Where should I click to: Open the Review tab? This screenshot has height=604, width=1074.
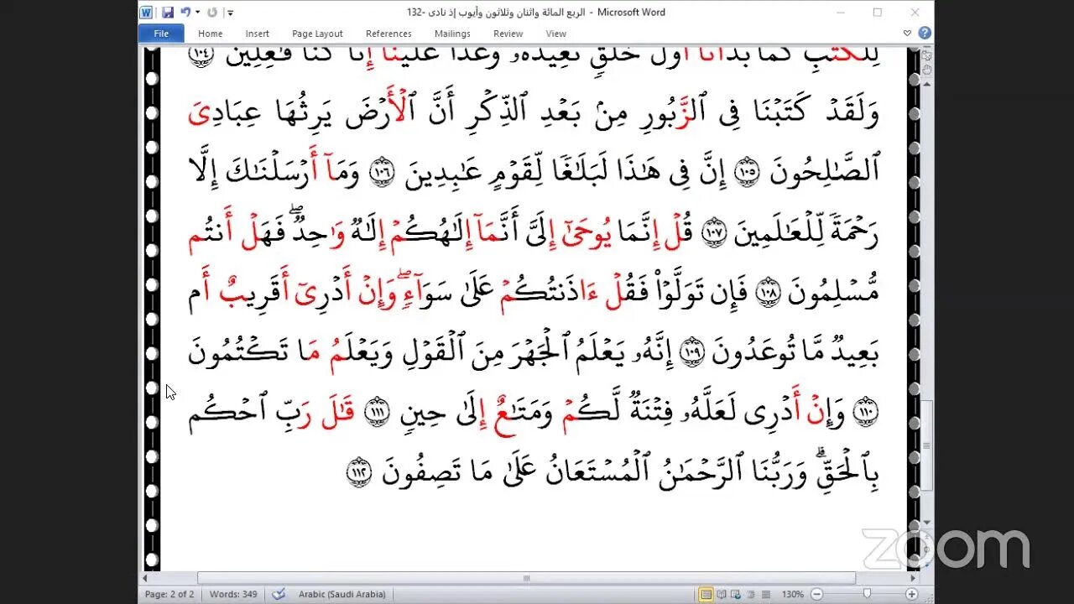(x=508, y=34)
